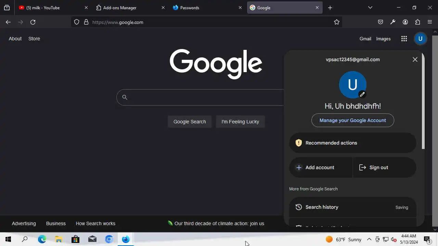Reload the current page
Viewport: 438px width, 246px height.
point(33,22)
